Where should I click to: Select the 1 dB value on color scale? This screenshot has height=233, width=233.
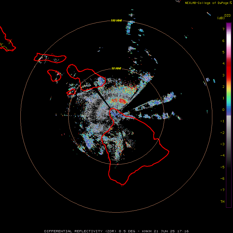[x=223, y=98]
